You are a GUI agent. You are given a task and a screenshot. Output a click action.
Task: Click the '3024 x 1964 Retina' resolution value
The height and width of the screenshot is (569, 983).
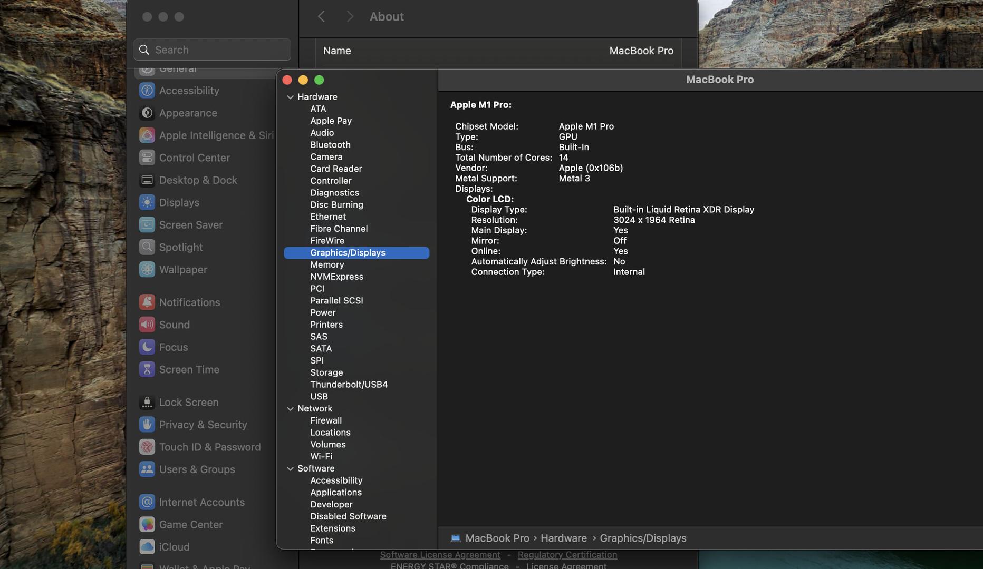tap(654, 220)
